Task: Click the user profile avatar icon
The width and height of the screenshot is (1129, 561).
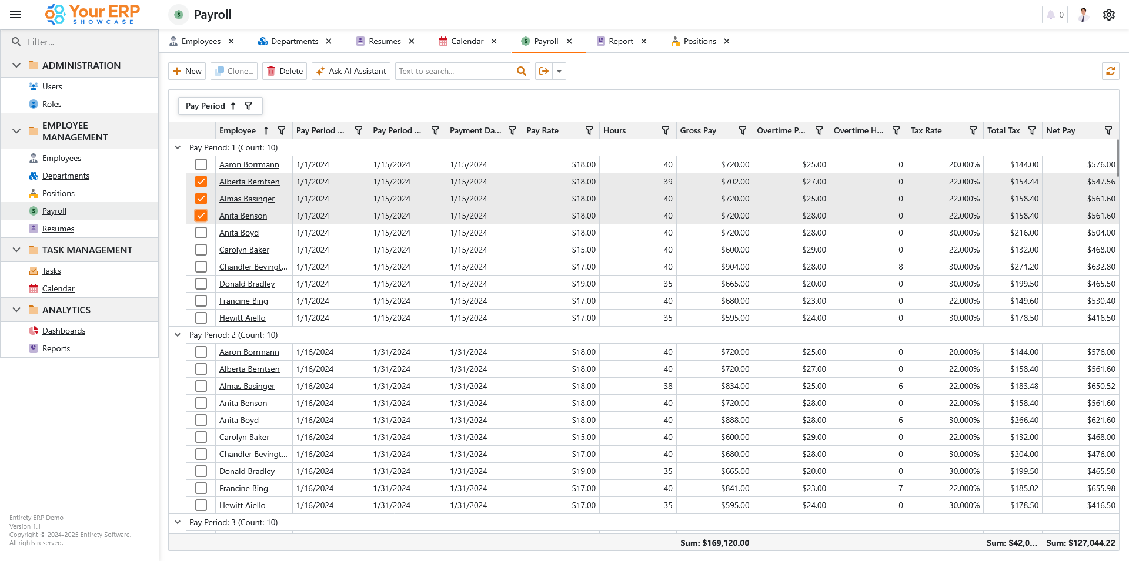Action: [1083, 15]
